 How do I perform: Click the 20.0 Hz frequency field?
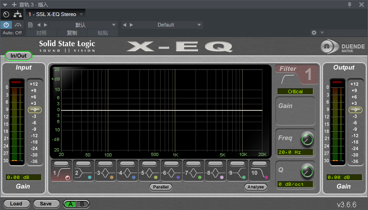295,152
